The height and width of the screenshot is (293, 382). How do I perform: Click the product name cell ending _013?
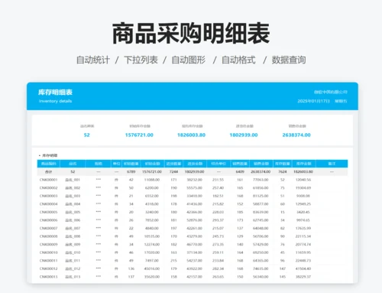[x=73, y=277]
